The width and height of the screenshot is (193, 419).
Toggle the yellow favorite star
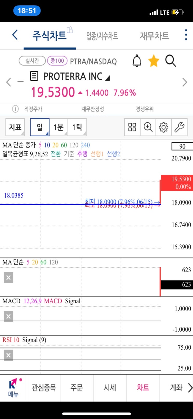pos(154,61)
